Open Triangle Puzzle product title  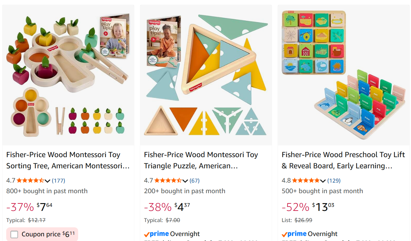(201, 160)
